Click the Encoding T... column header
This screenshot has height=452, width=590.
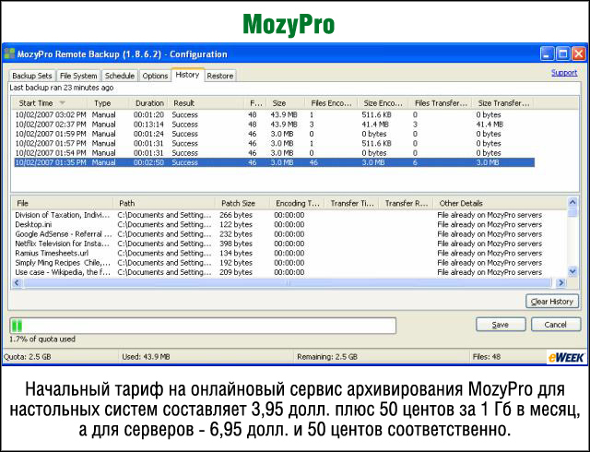tap(297, 203)
